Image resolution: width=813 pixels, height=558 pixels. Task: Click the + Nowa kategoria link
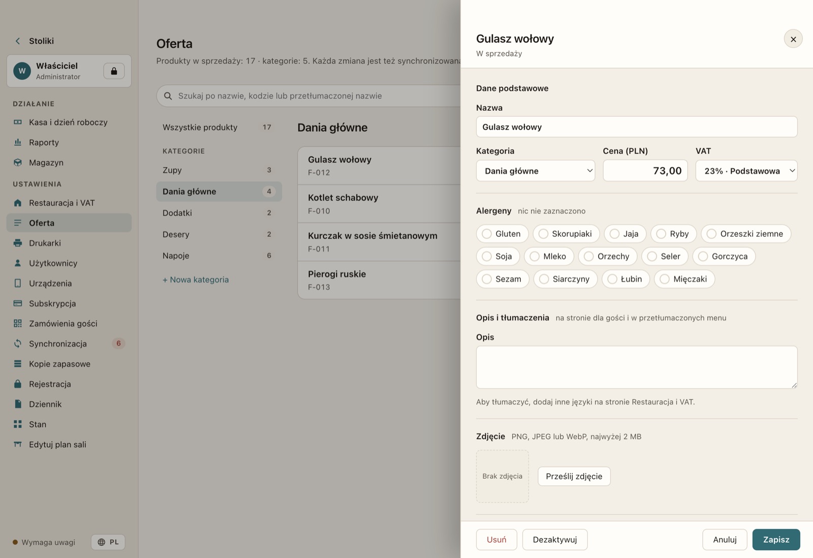coord(196,280)
